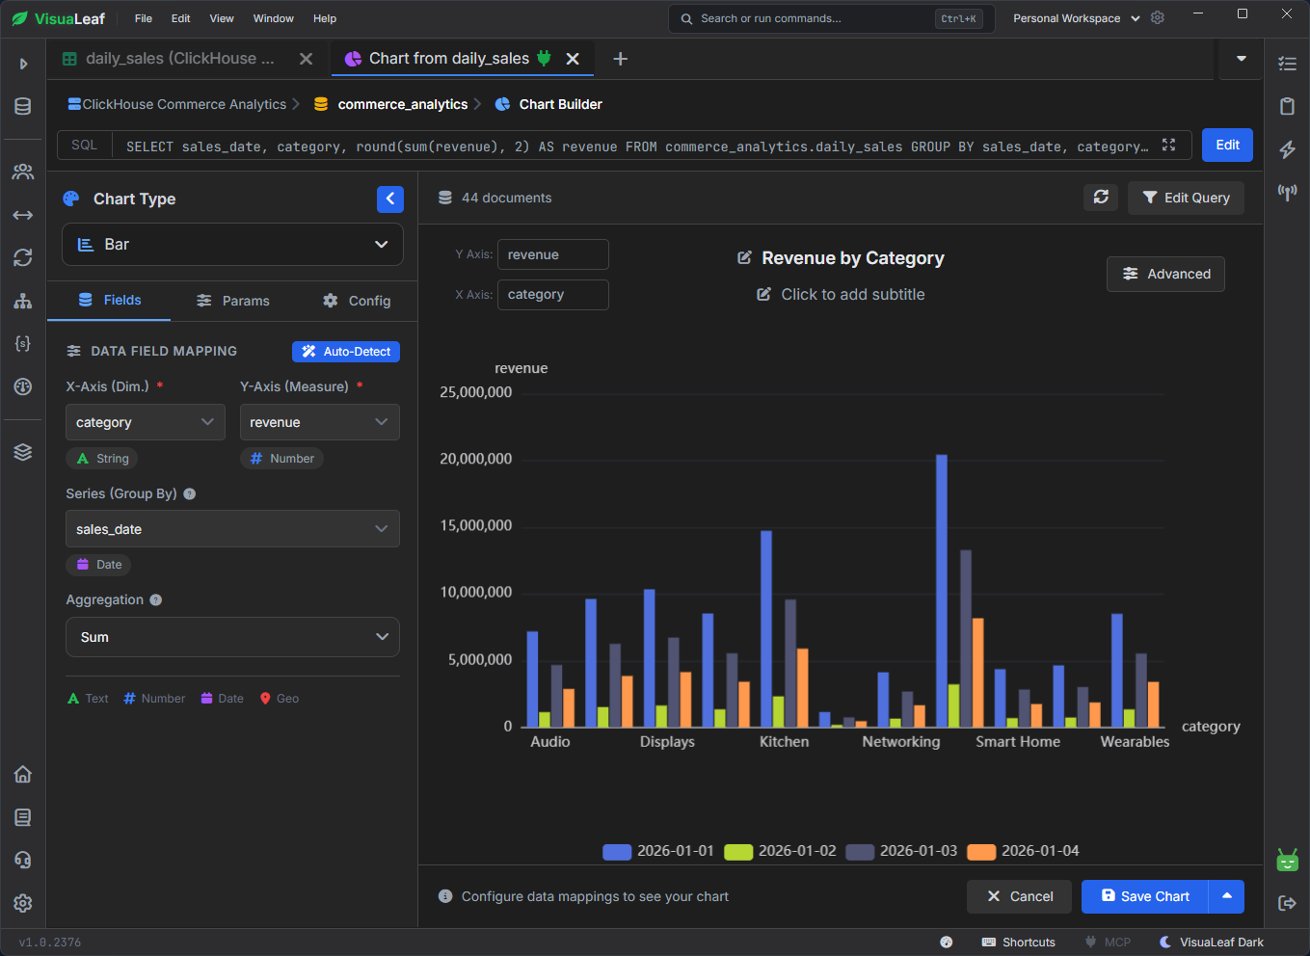Focus the Search or run commands box
The width and height of the screenshot is (1310, 956).
point(829,18)
